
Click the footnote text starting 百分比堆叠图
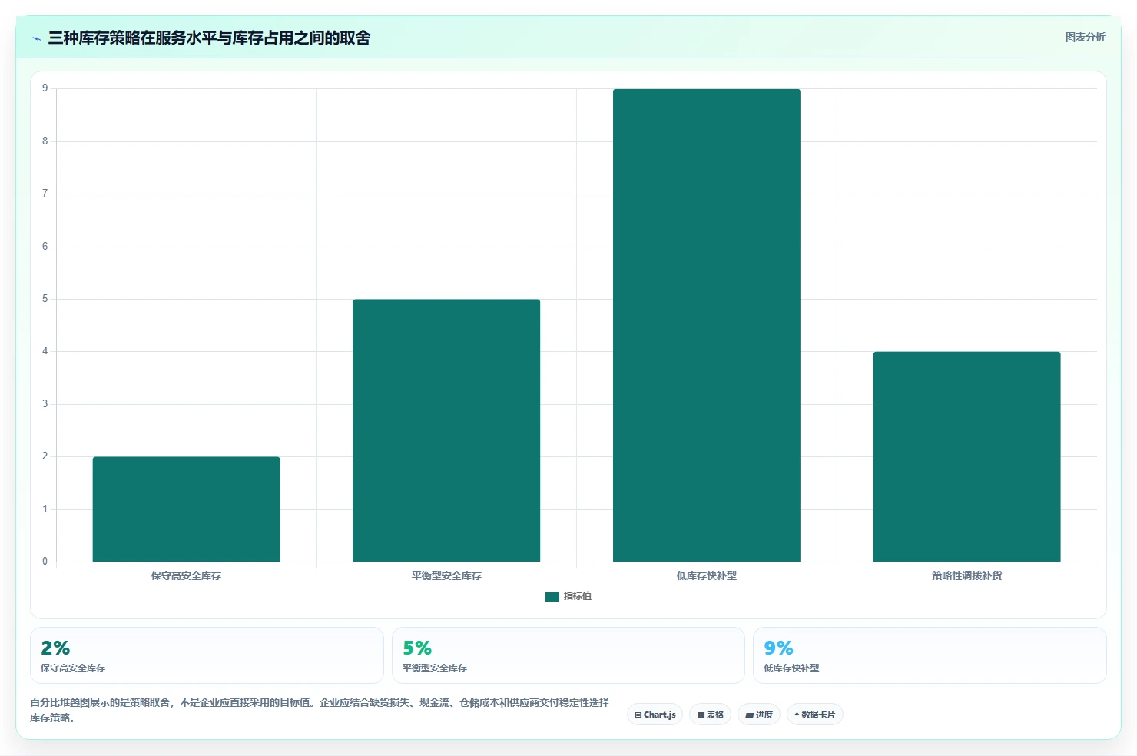tap(320, 710)
